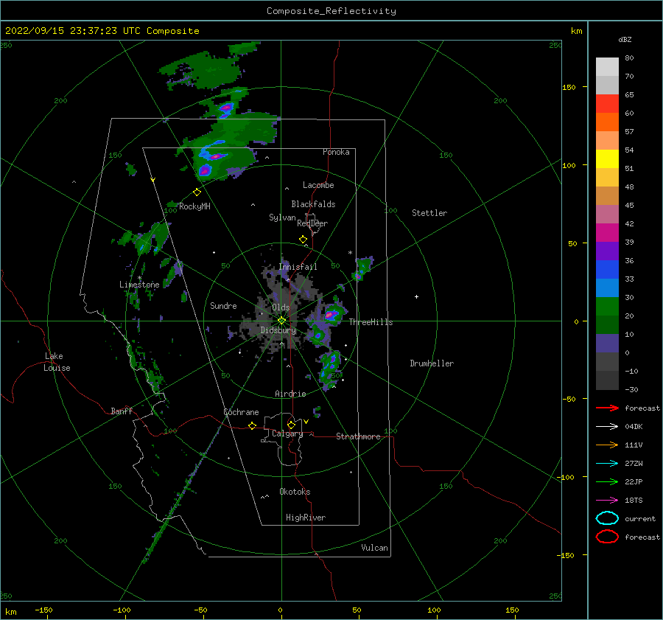Image resolution: width=663 pixels, height=620 pixels.
Task: Click the Okotoks town label
Action: coord(295,492)
